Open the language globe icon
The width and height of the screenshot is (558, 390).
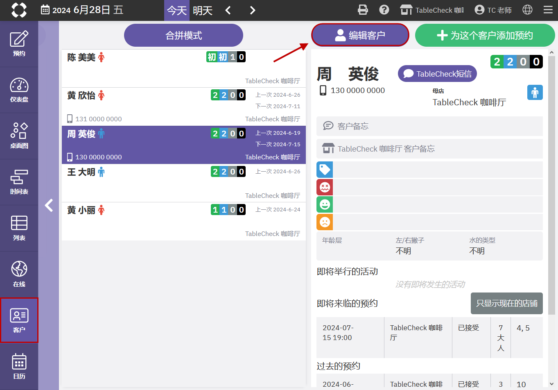pos(528,10)
